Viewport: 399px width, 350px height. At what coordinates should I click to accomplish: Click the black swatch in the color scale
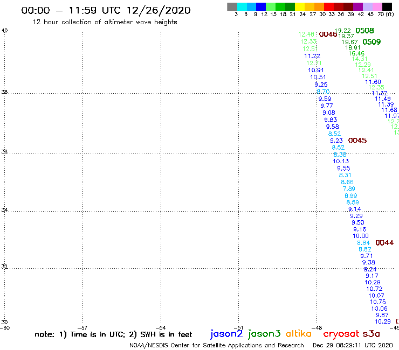[387, 6]
